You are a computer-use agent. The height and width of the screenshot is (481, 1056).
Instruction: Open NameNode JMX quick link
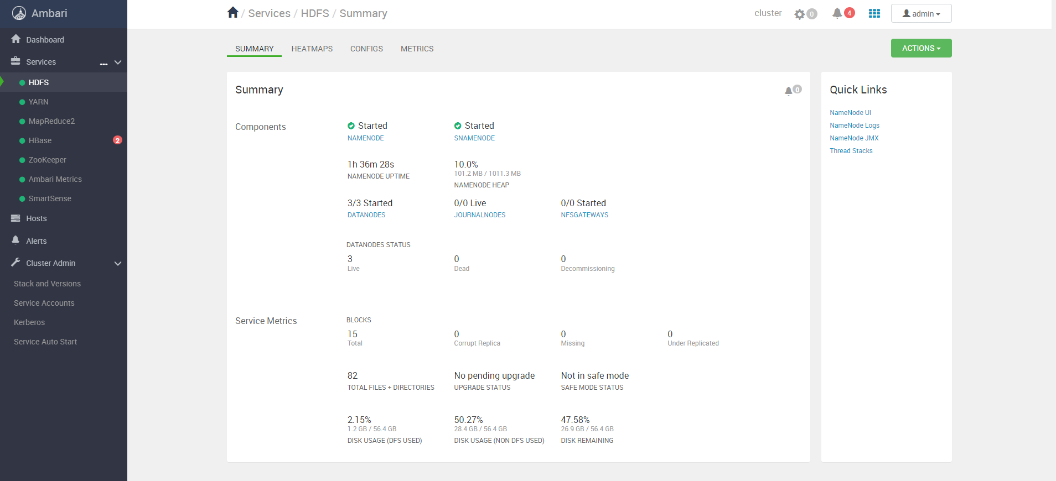[x=854, y=138]
